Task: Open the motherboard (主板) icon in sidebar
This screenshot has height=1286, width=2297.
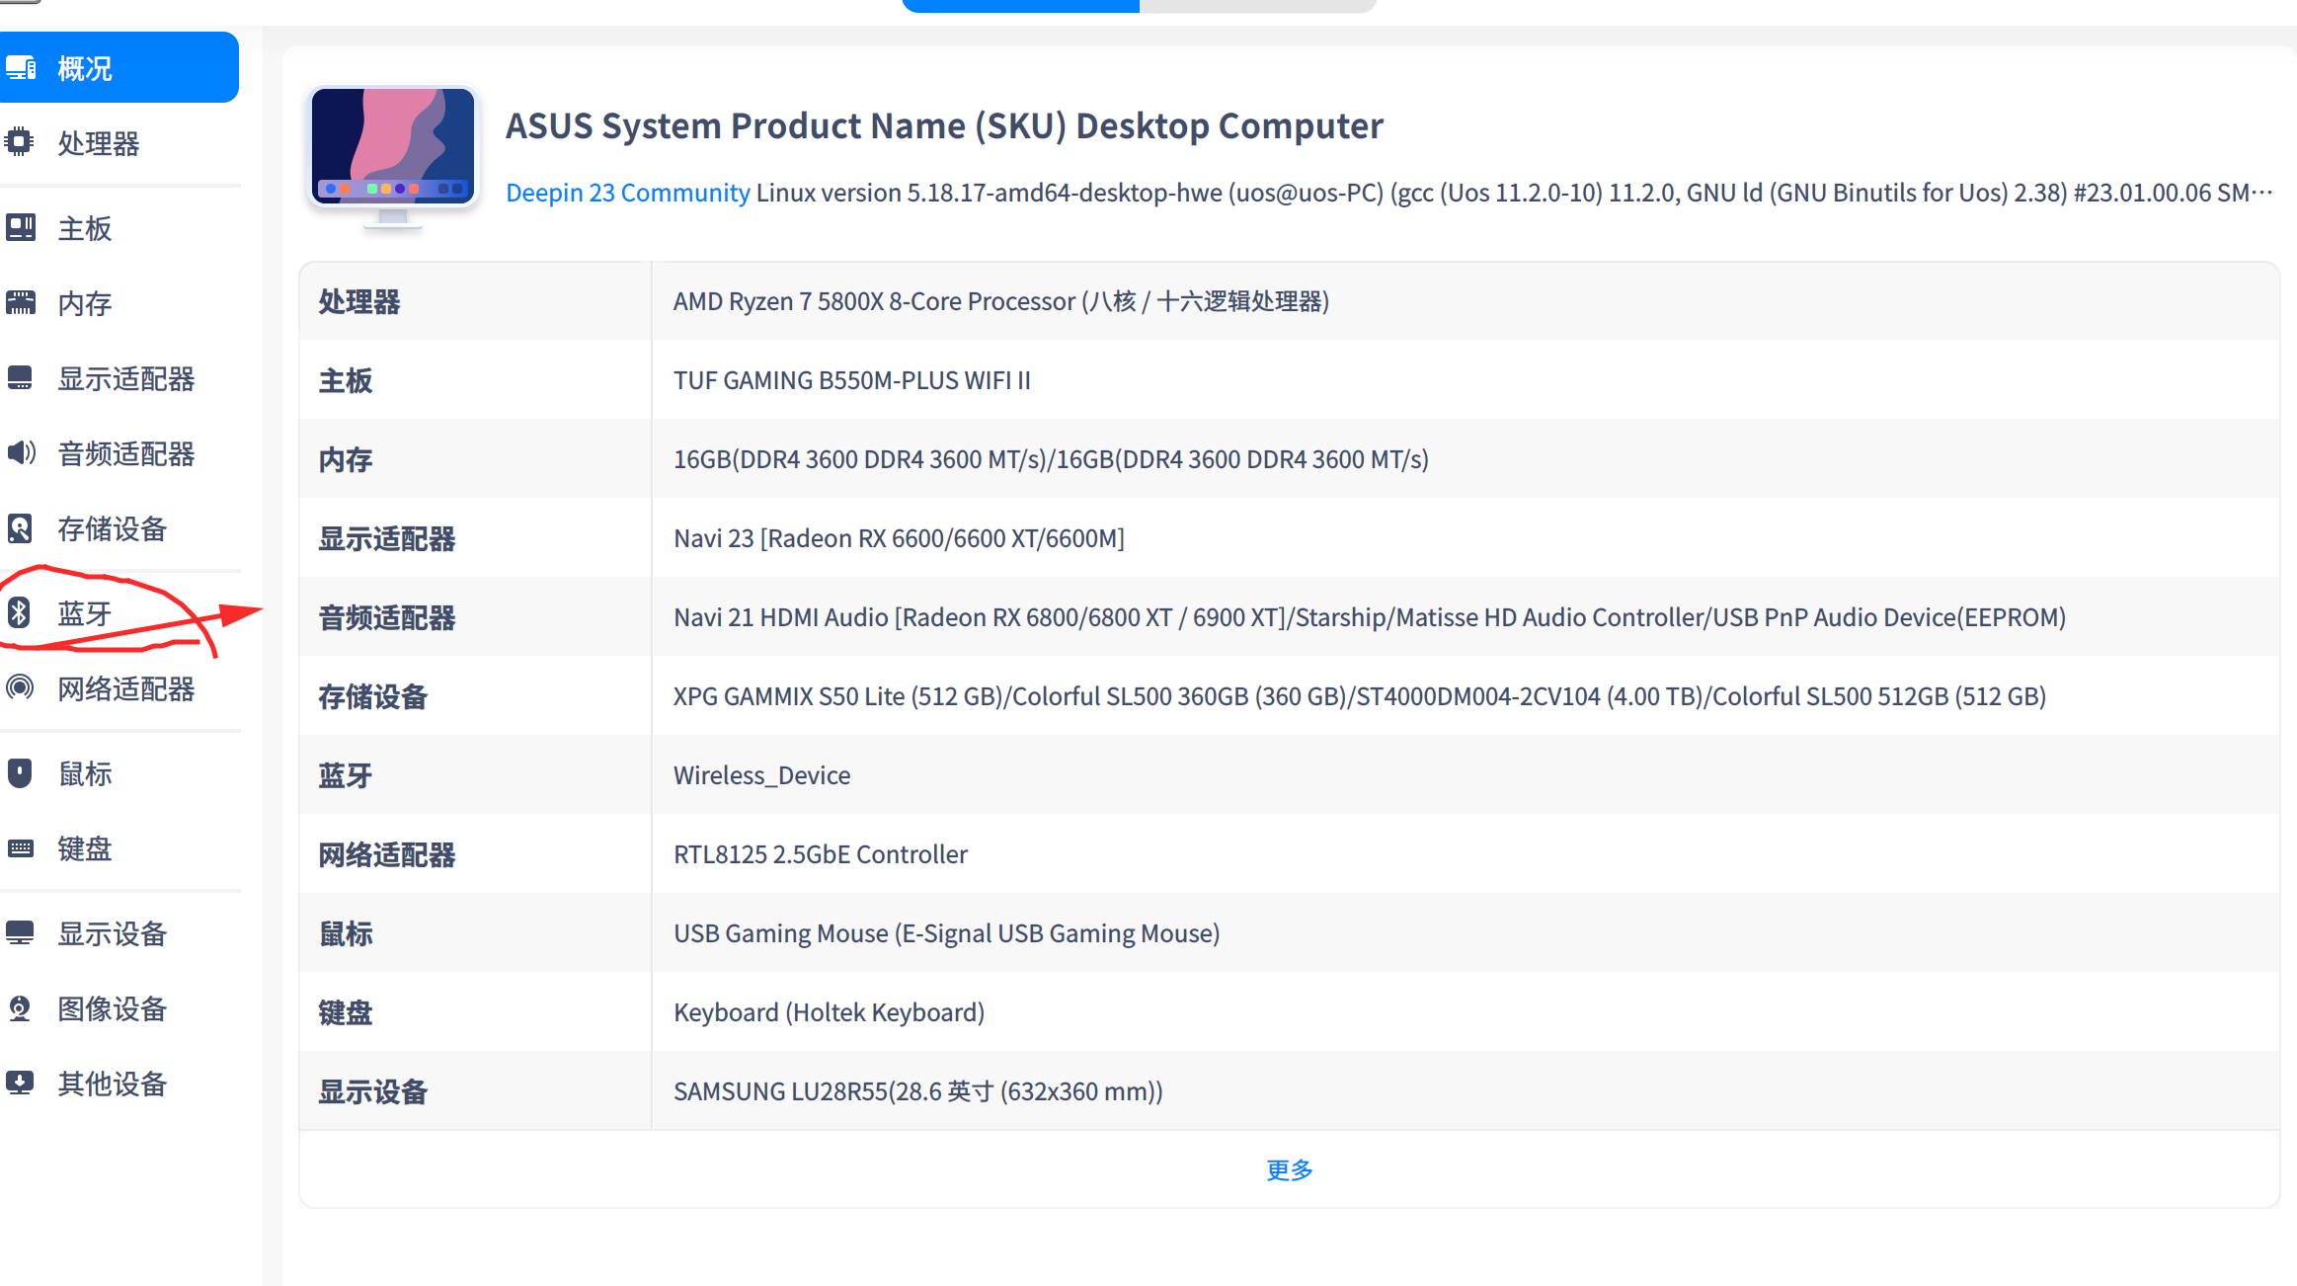Action: pyautogui.click(x=20, y=228)
